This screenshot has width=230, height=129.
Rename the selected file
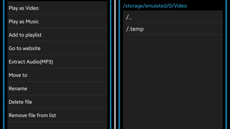(x=57, y=88)
